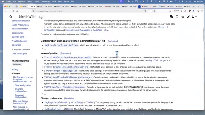Open Heading HTML changes link

[x=155, y=60]
